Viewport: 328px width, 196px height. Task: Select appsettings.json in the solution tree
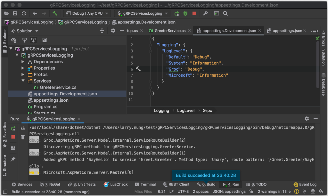[48, 100]
